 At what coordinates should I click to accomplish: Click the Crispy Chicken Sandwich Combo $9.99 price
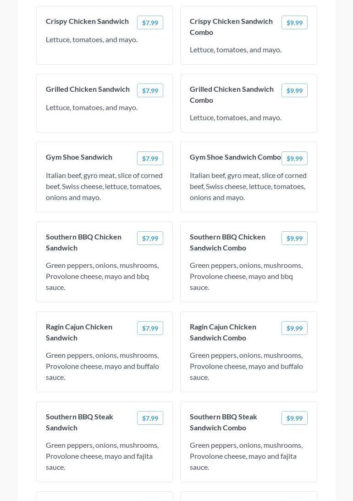(294, 22)
